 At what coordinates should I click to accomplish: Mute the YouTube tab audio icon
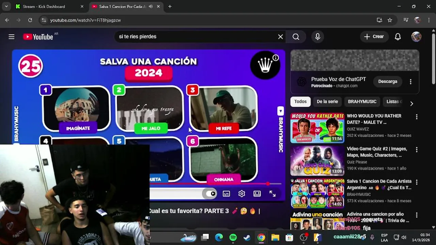pyautogui.click(x=151, y=6)
